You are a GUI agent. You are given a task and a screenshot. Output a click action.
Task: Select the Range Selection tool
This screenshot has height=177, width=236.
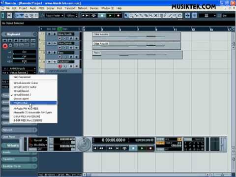[131, 15]
